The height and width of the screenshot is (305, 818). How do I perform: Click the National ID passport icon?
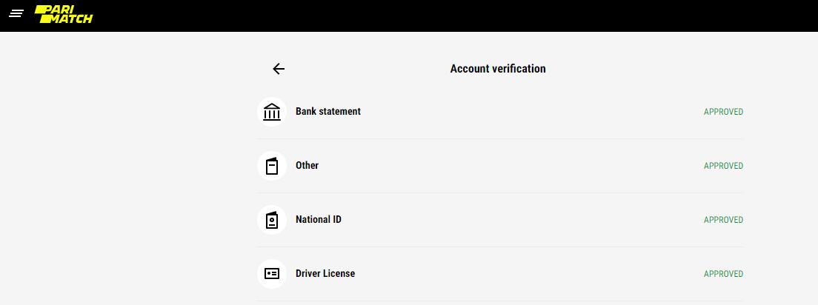coord(272,220)
